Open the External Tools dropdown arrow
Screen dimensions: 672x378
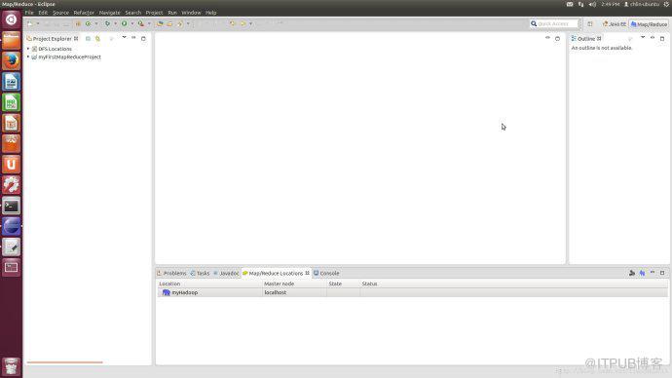(x=149, y=24)
